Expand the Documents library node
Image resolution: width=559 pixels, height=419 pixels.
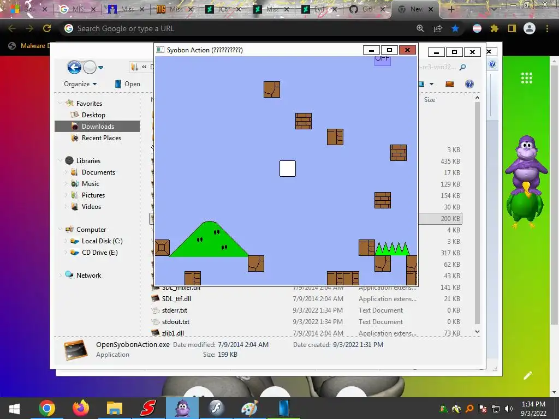point(66,172)
